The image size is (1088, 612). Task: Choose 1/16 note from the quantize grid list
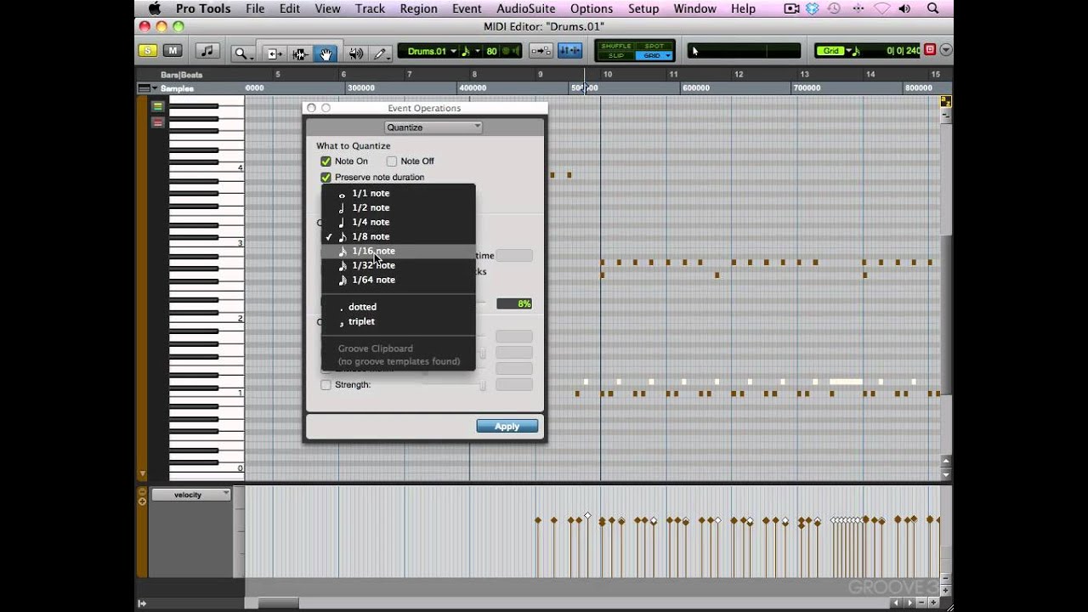398,252
